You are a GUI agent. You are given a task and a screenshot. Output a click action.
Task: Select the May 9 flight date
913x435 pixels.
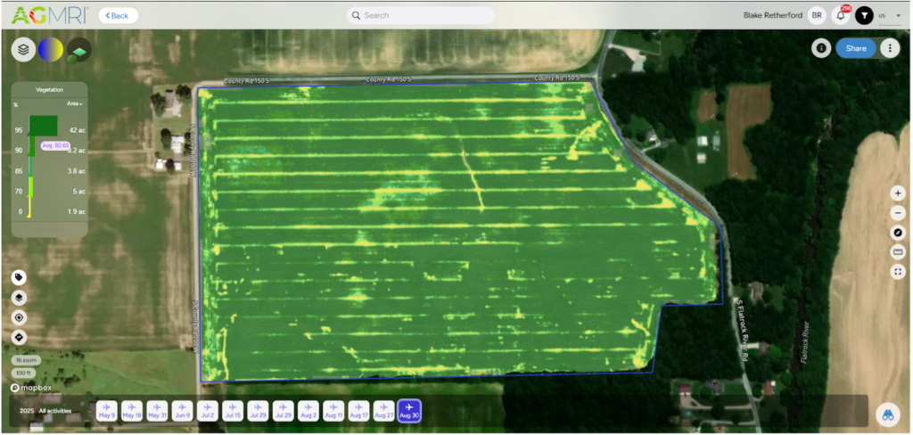[x=107, y=410]
